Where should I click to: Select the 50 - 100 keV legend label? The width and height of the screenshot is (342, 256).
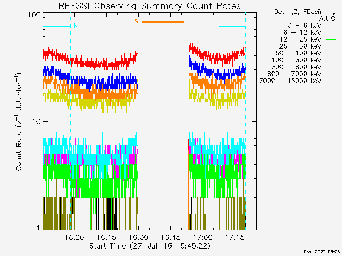pos(298,53)
